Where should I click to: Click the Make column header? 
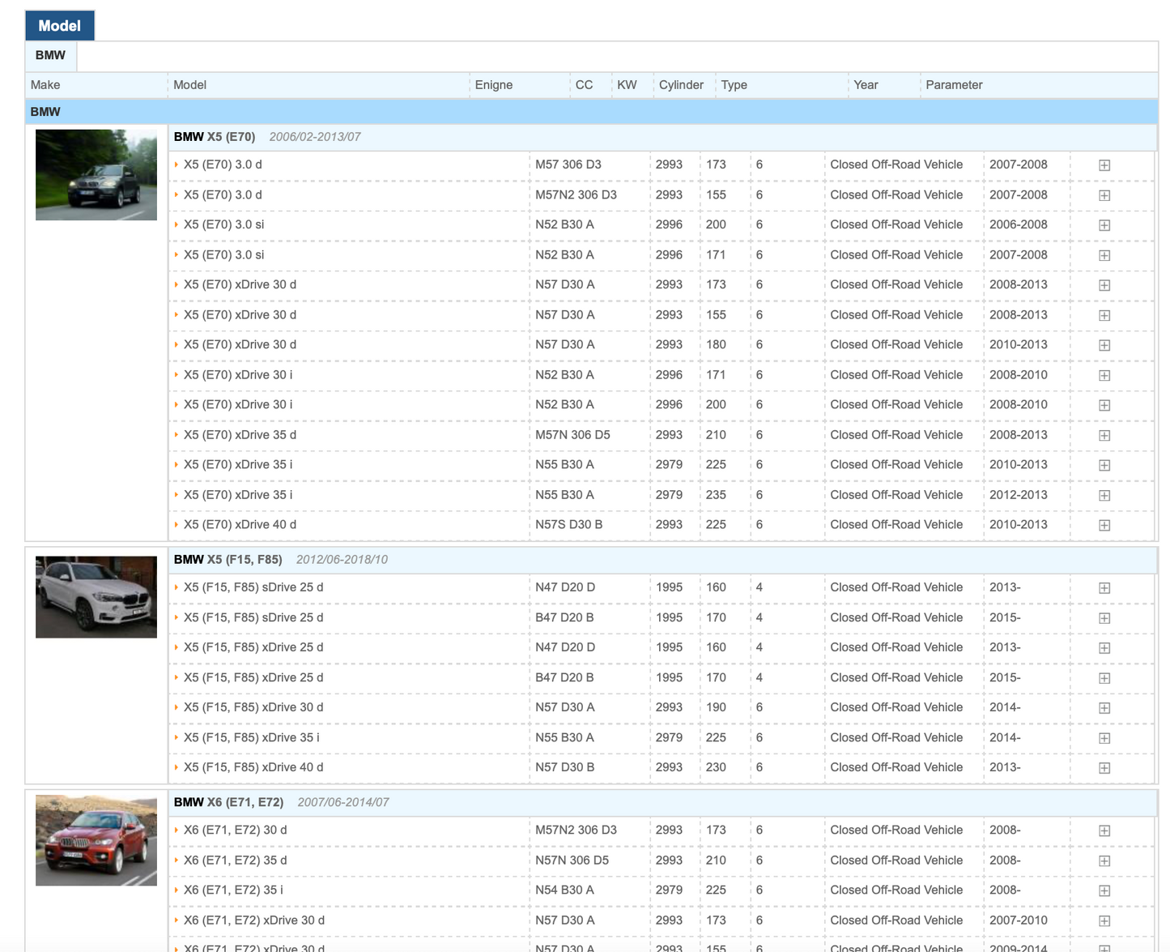click(45, 85)
